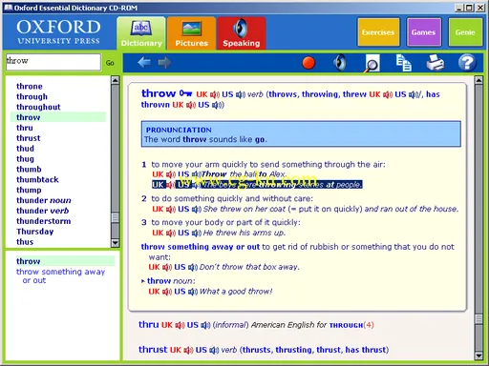The image size is (489, 366).
Task: Open the Games section
Action: (x=423, y=32)
